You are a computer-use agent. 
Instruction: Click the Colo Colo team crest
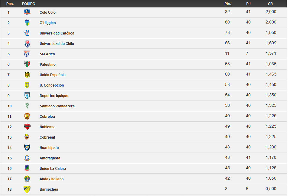pyautogui.click(x=27, y=12)
